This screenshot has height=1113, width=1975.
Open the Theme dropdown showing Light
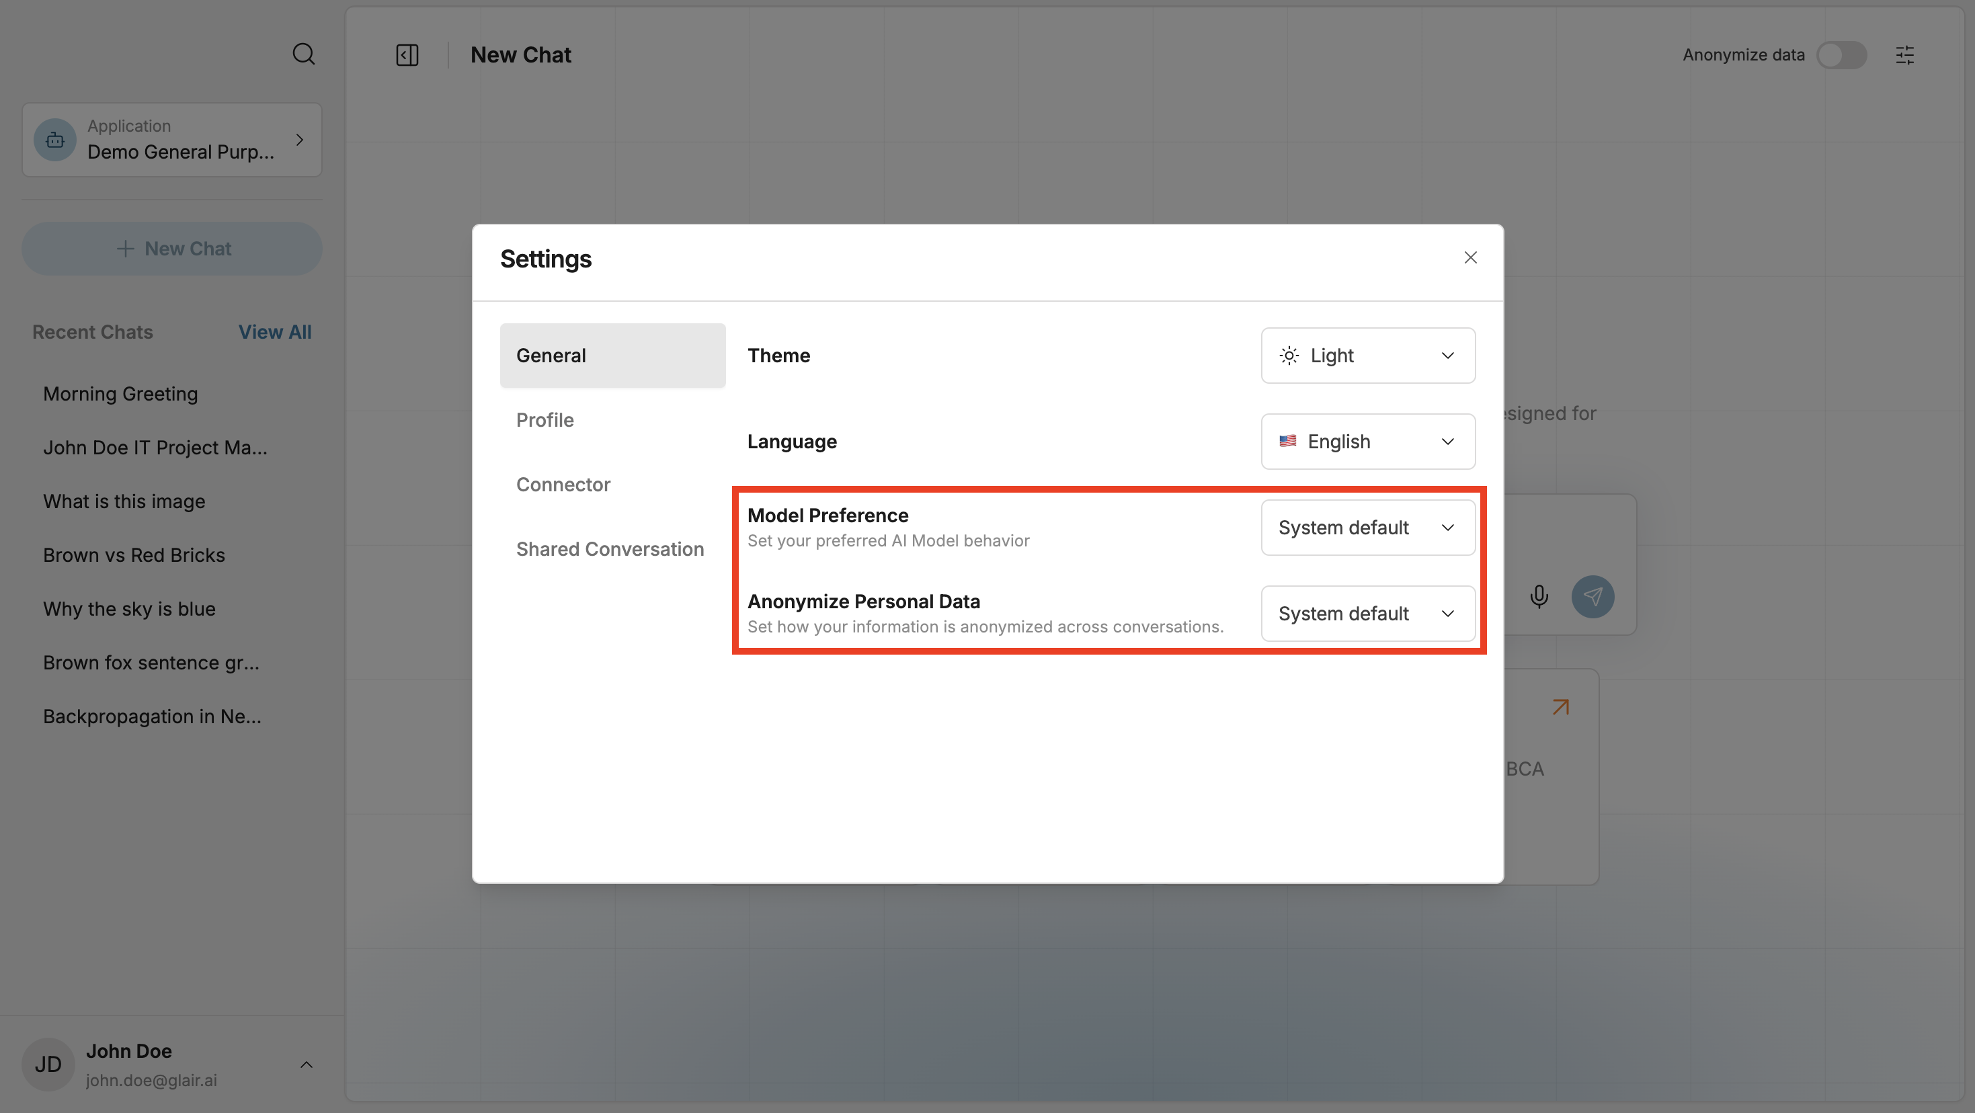point(1367,356)
